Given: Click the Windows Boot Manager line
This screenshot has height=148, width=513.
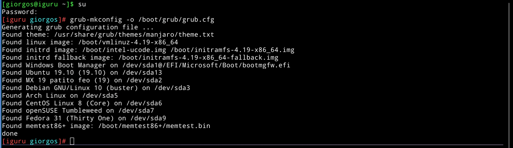Looking at the screenshot, I should click(146, 65).
